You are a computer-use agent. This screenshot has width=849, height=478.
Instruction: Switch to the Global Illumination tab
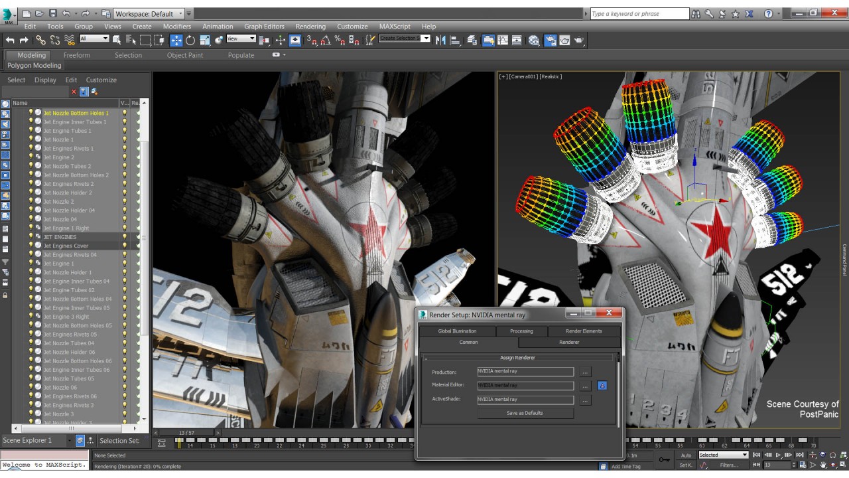pyautogui.click(x=457, y=331)
